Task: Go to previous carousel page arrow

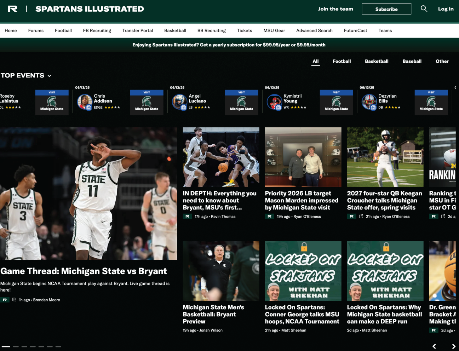Action: 434,346
